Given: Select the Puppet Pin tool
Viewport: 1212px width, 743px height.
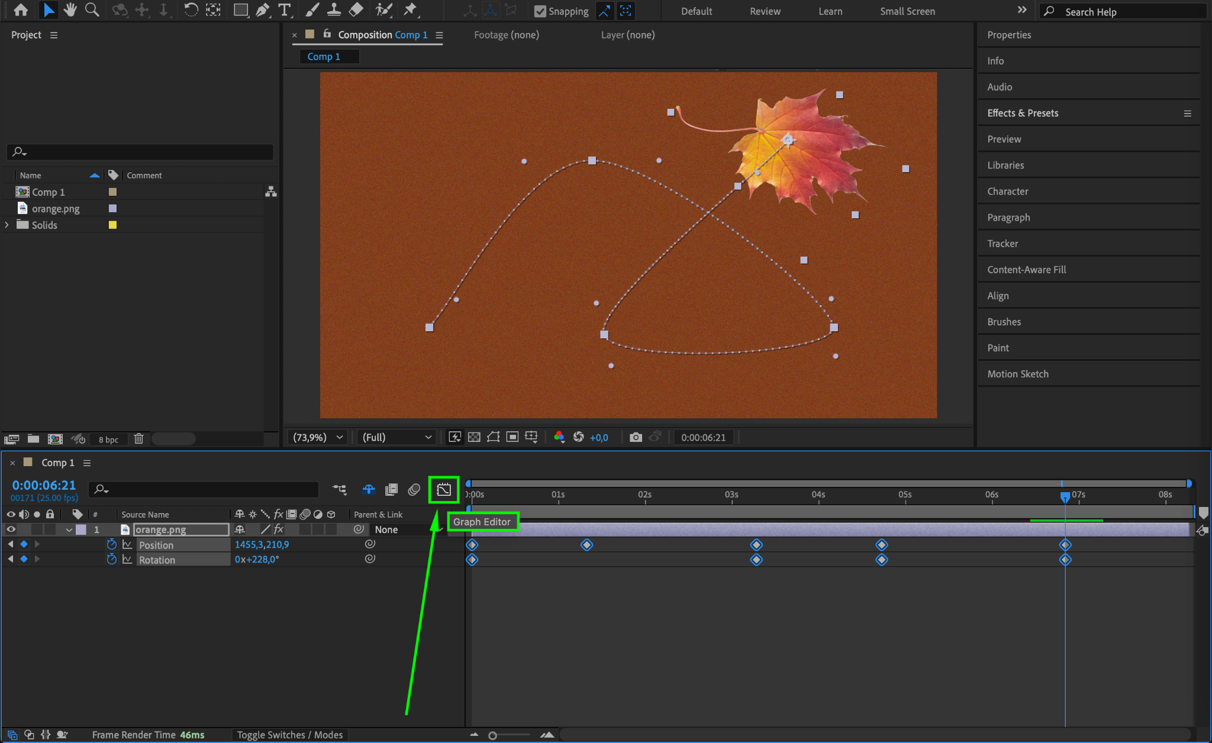Looking at the screenshot, I should tap(410, 10).
